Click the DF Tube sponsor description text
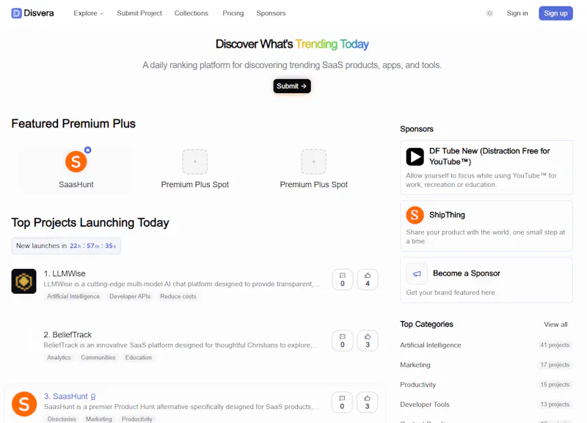 [481, 180]
